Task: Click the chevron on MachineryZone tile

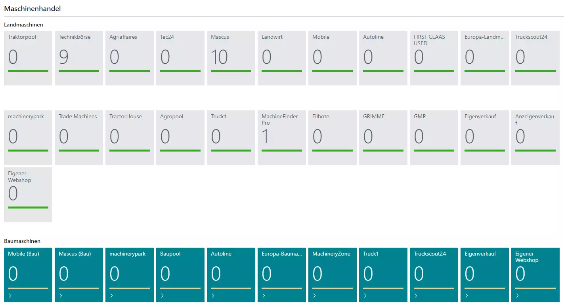Action: click(314, 296)
